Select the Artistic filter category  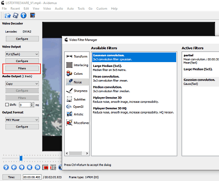click(77, 114)
